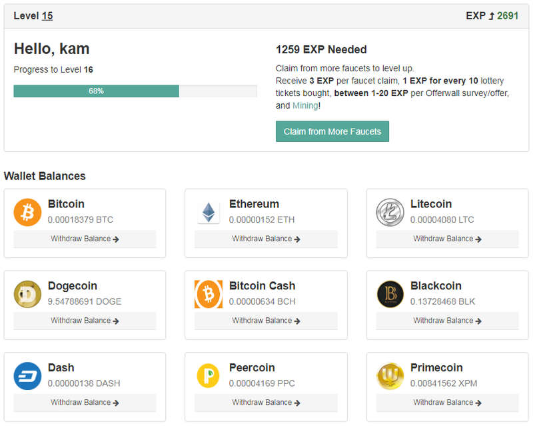Withdraw the Primecoin balance
This screenshot has width=533, height=426.
coord(447,403)
